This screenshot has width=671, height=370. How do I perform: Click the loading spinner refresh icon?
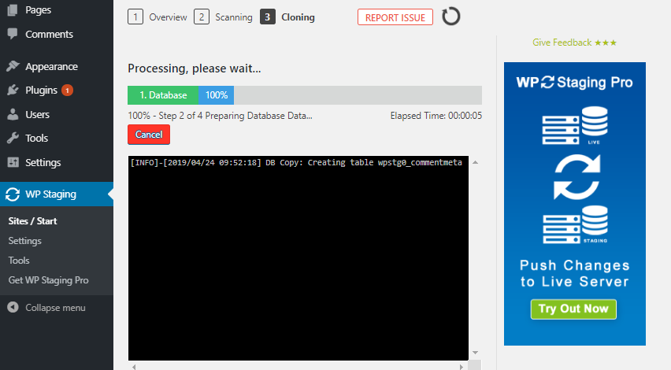pyautogui.click(x=451, y=17)
